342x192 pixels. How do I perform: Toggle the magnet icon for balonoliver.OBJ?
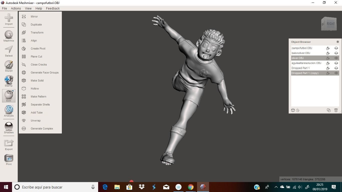(x=328, y=53)
